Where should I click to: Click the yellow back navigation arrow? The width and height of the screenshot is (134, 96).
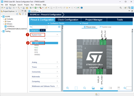point(67,8)
